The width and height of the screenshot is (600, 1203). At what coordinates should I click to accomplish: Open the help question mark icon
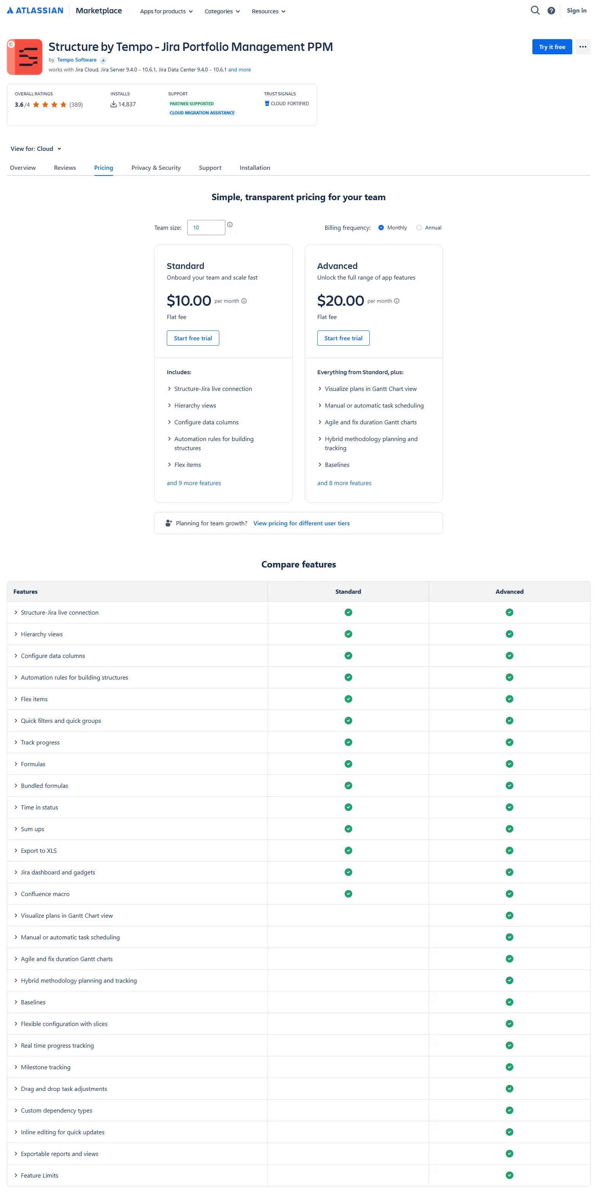(551, 11)
